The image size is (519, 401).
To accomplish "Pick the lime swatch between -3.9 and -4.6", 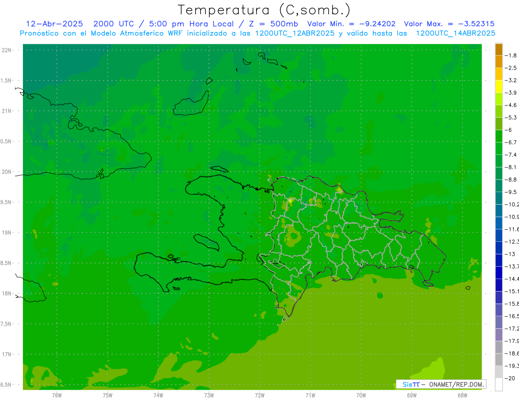I will coord(499,99).
